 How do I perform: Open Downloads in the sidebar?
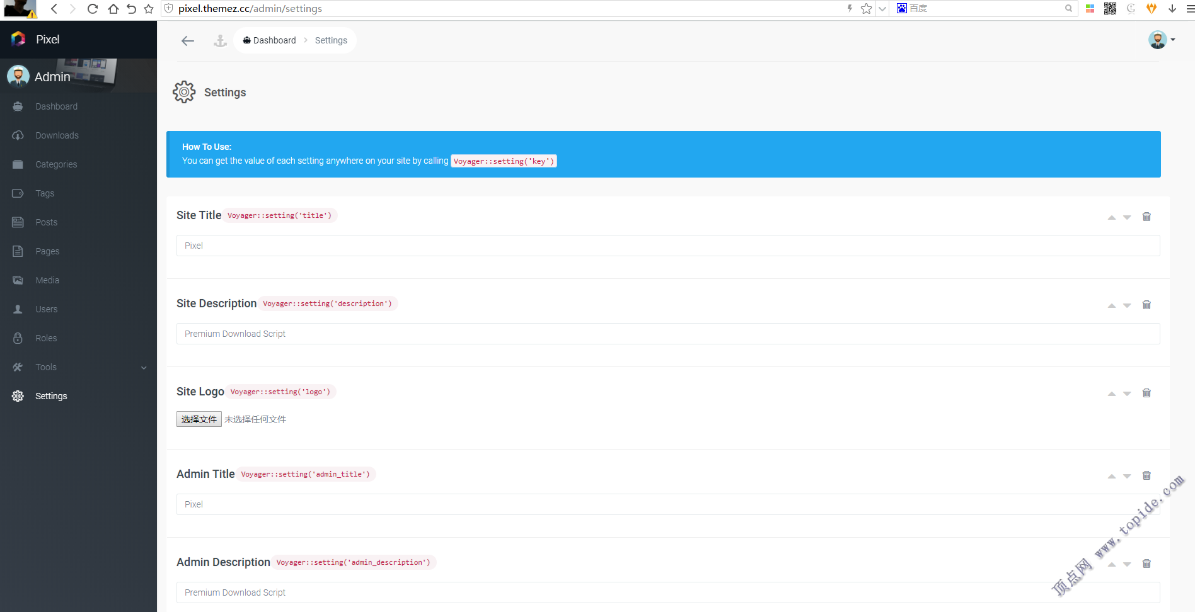(57, 135)
